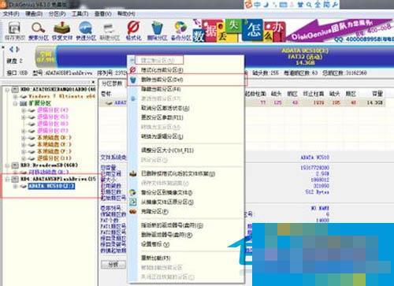Go to previous disk arrow

(x=11, y=49)
